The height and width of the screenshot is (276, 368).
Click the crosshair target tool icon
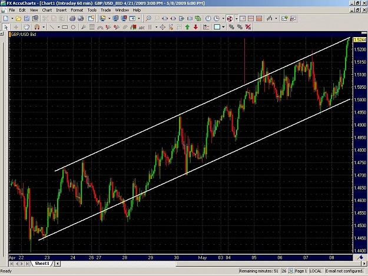coord(163,27)
